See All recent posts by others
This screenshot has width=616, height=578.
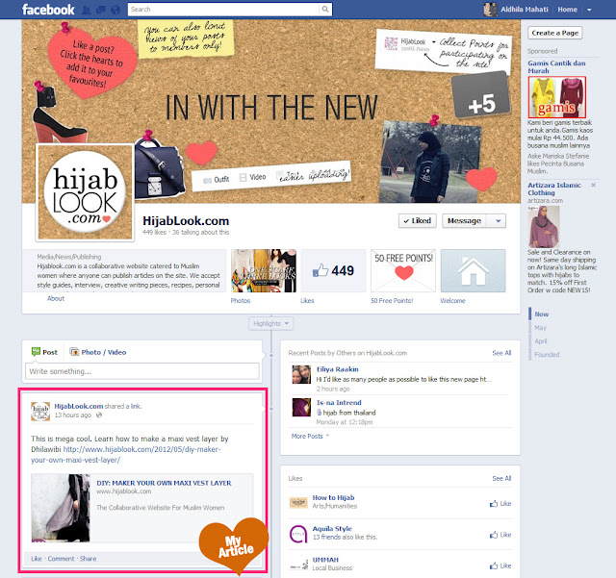coord(501,353)
